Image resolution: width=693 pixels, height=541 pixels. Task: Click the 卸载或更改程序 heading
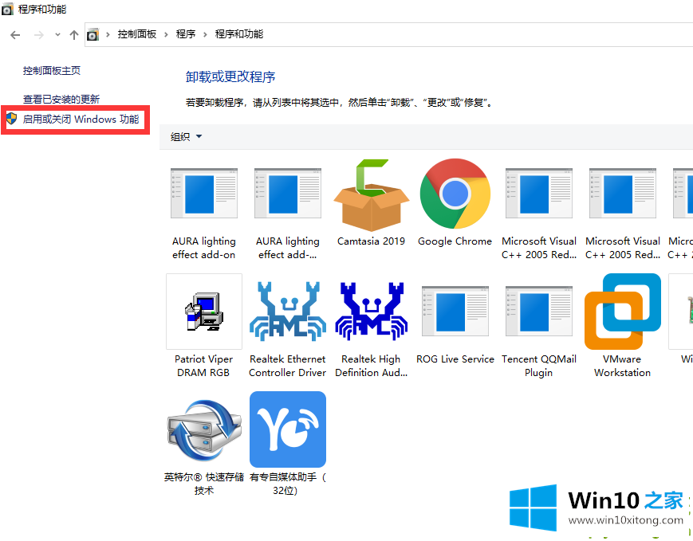click(x=230, y=76)
